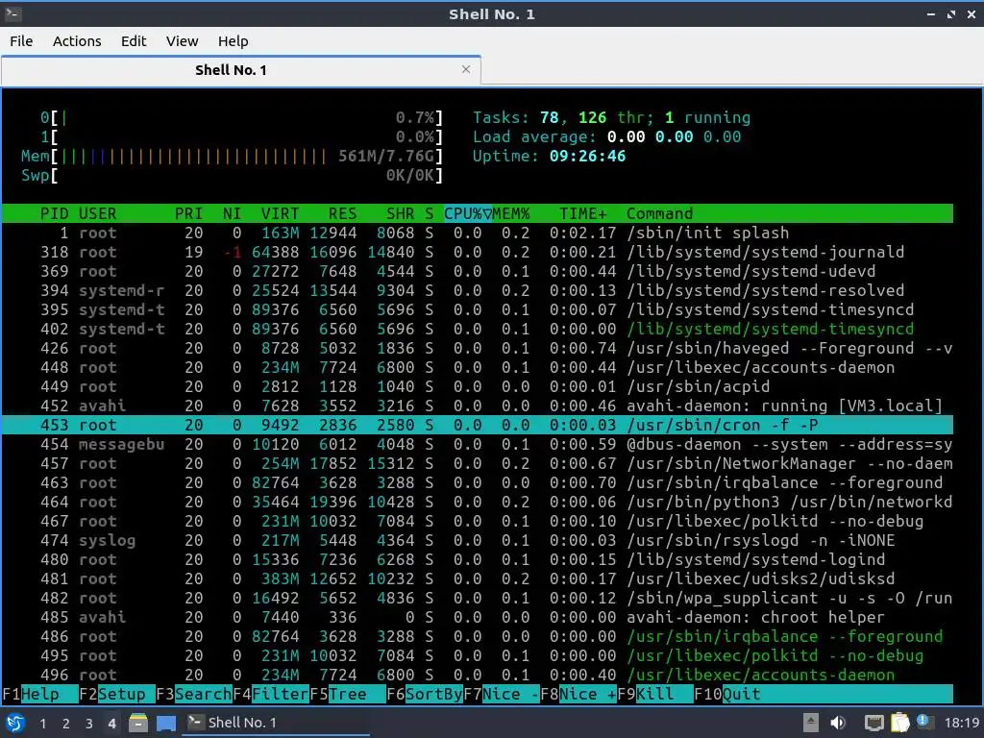Select the systemd-logind process row

click(x=477, y=560)
